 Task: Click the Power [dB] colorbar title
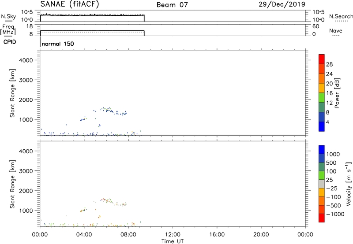(x=337, y=93)
